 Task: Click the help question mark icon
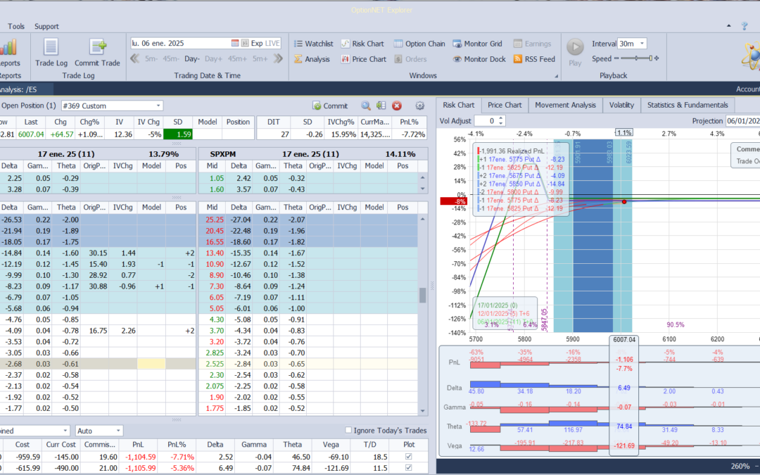745,26
